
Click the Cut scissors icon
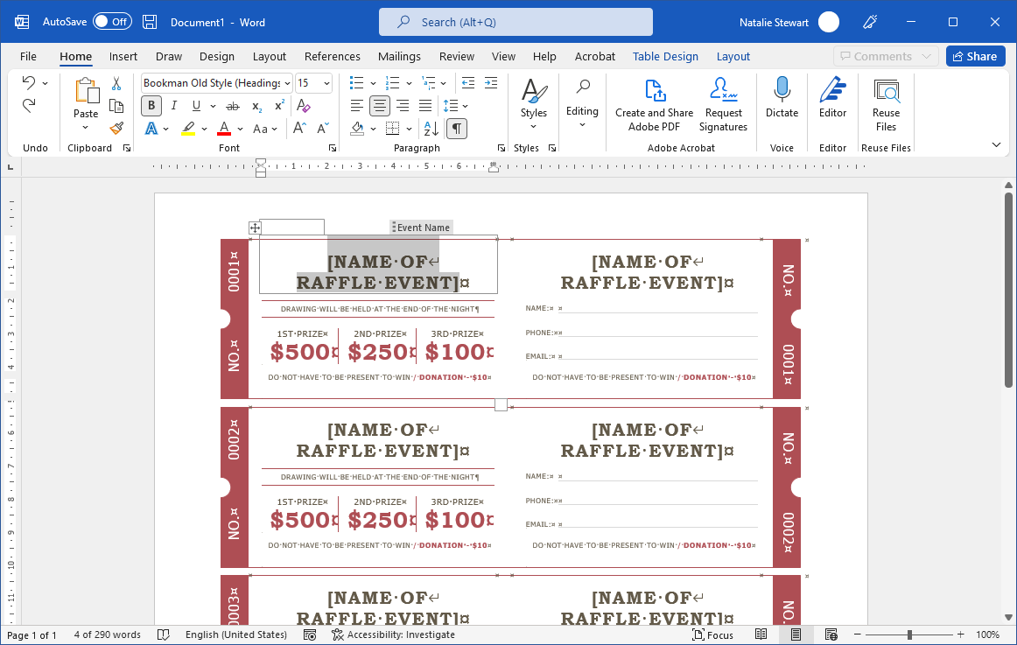pos(116,84)
